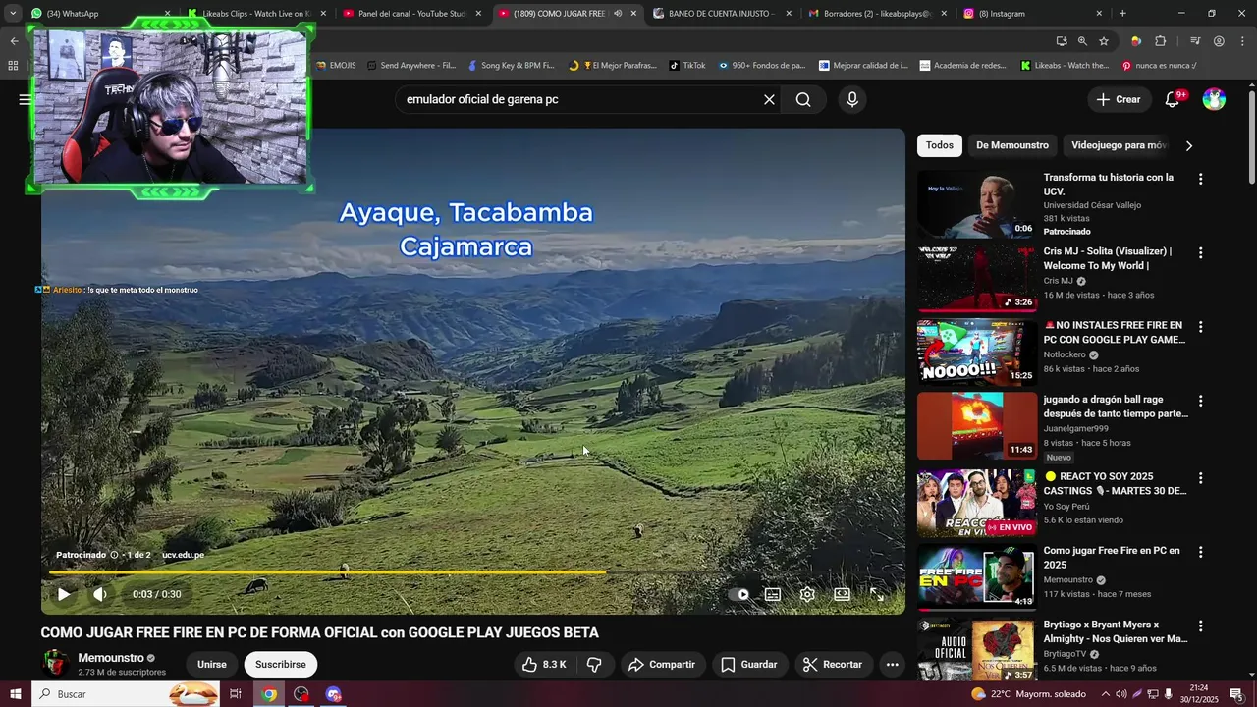This screenshot has height=707, width=1257.
Task: Open the Memounstro channel name link
Action: tap(110, 658)
